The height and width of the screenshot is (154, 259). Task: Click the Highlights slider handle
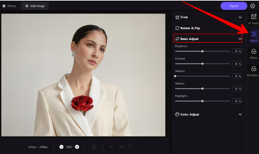tap(203, 101)
